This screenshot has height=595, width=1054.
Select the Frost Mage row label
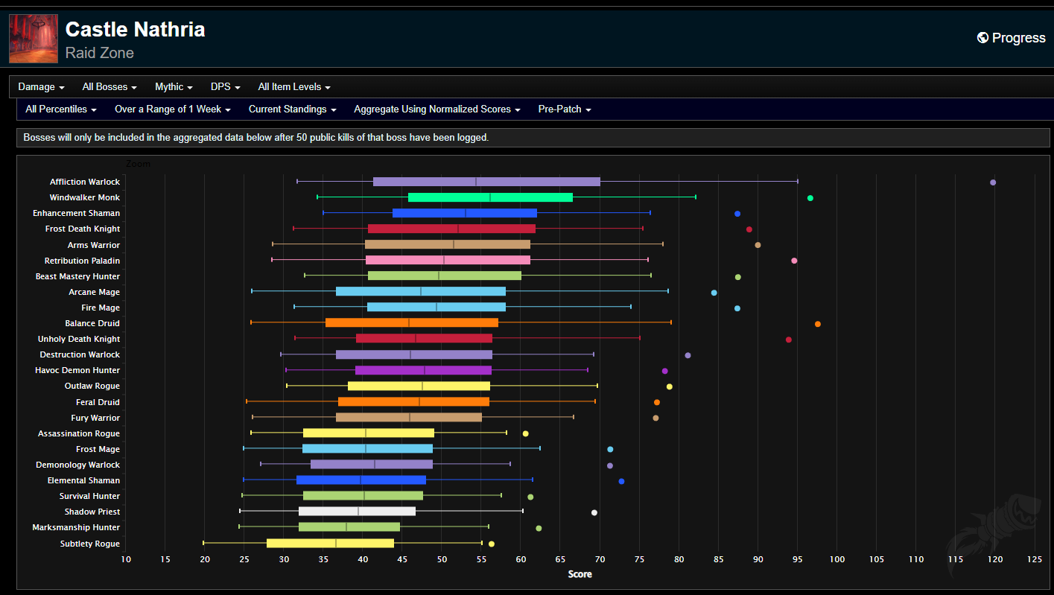coord(98,449)
